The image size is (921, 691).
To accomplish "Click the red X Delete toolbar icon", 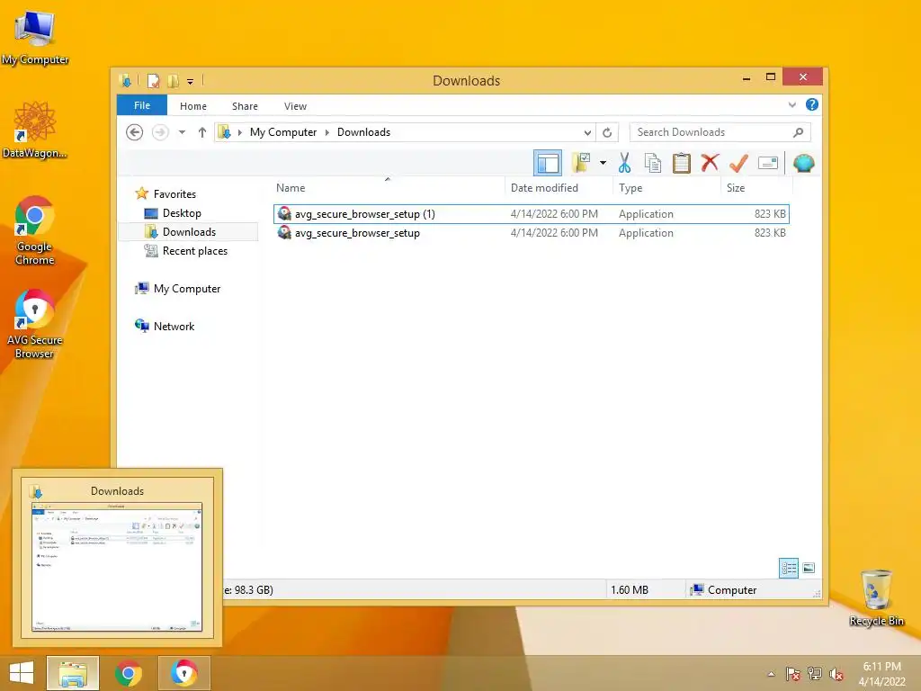I will click(x=710, y=162).
